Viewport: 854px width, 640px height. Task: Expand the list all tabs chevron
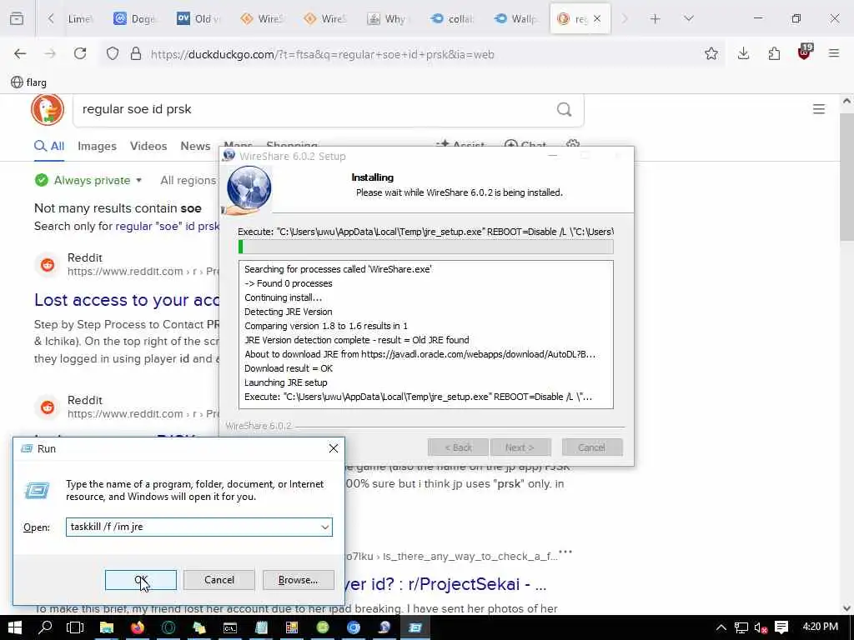point(688,18)
